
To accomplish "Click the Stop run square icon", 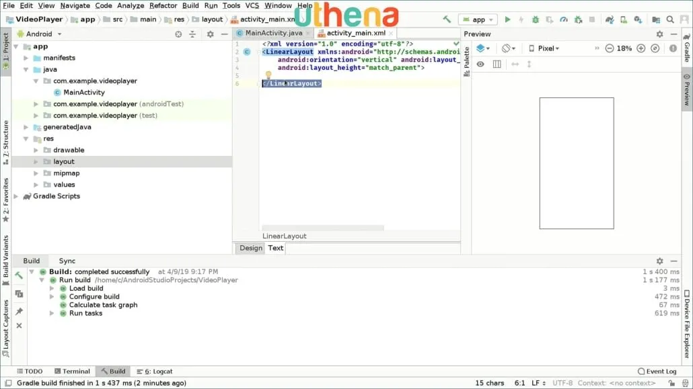I will tap(592, 19).
